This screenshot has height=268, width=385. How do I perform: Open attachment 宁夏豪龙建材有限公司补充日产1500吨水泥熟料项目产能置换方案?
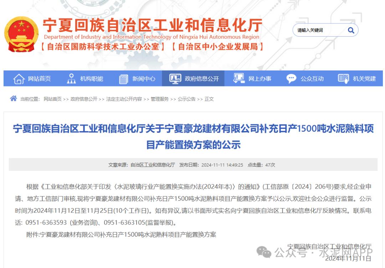[128, 235]
